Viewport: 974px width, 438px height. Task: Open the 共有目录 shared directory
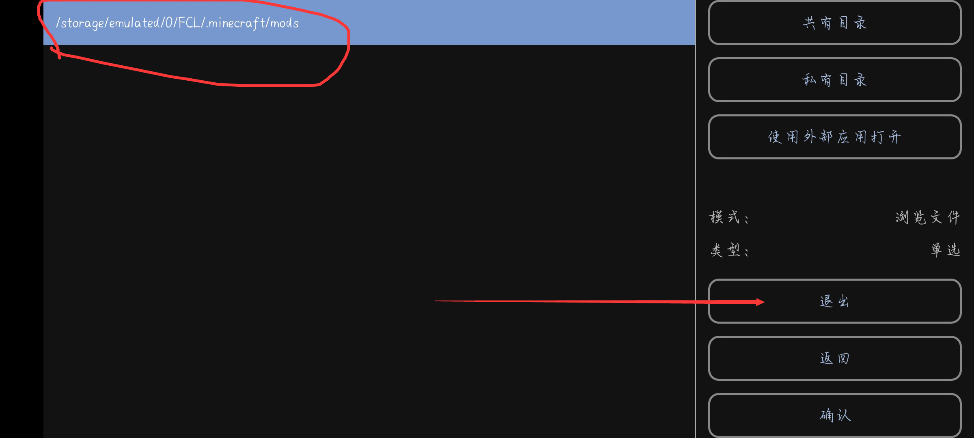click(835, 23)
